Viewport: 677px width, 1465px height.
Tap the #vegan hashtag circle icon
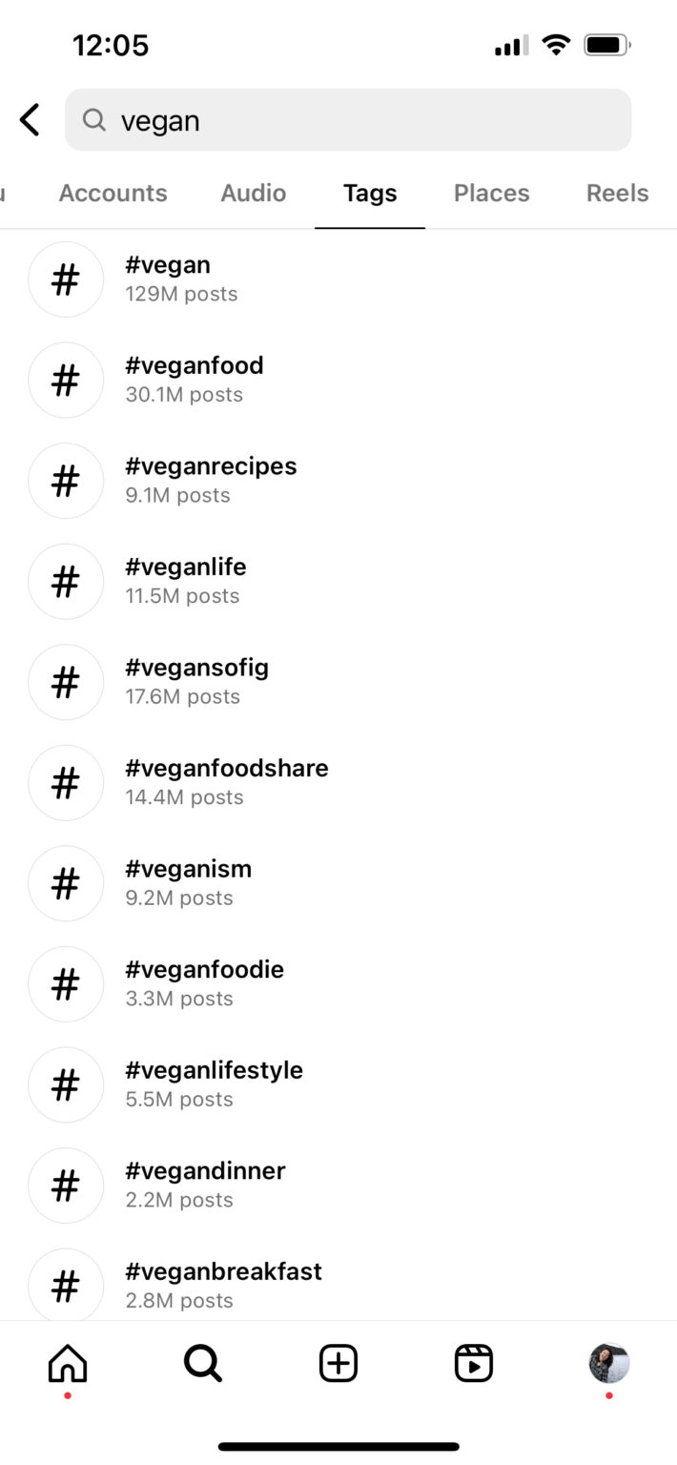coord(66,279)
